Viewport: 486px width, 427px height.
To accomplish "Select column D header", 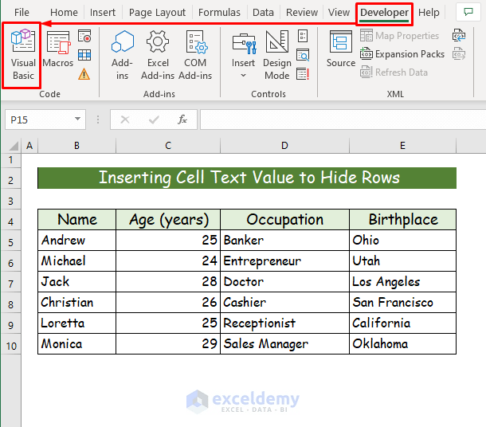I will (284, 145).
